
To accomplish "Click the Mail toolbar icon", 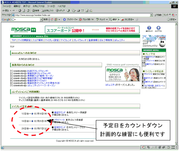I will tap(73, 11).
